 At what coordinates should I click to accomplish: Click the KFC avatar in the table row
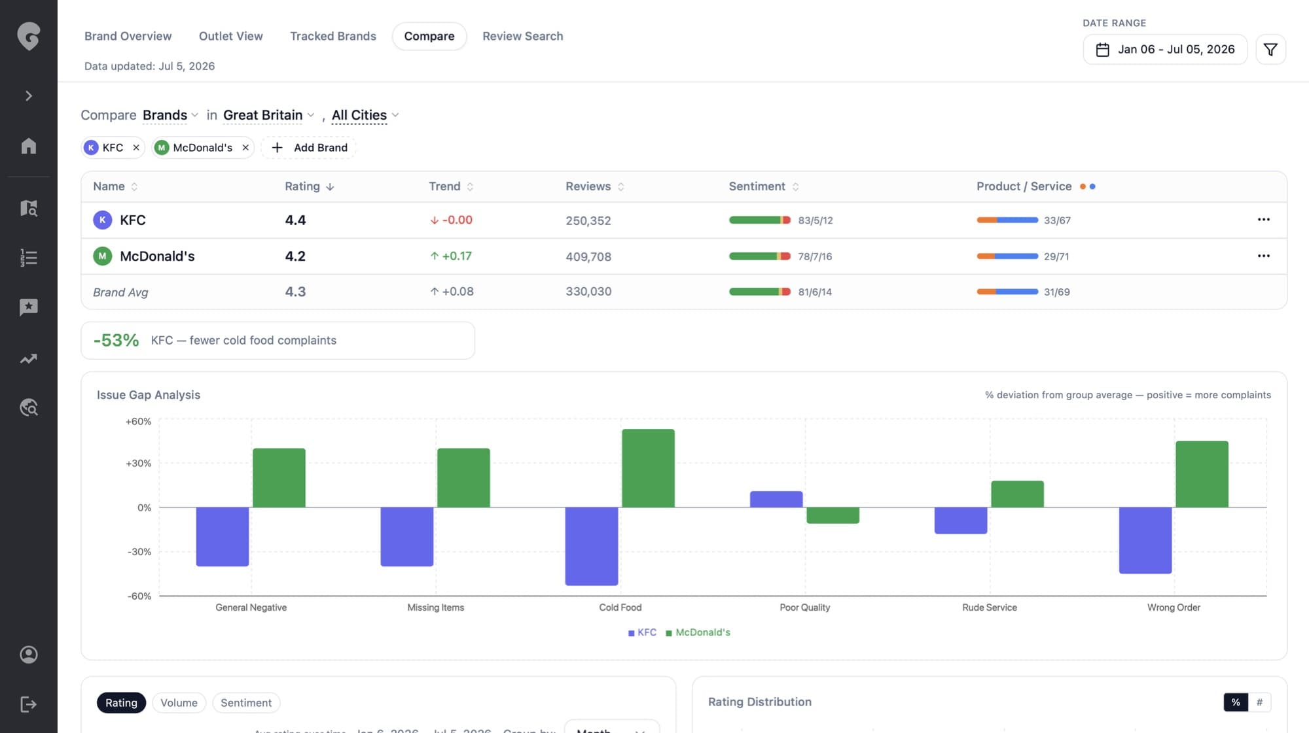[102, 220]
